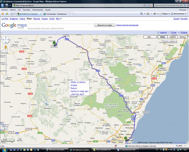The image size is (189, 152).
Task: Click the Buscar en mapa button
Action: (x=105, y=25)
